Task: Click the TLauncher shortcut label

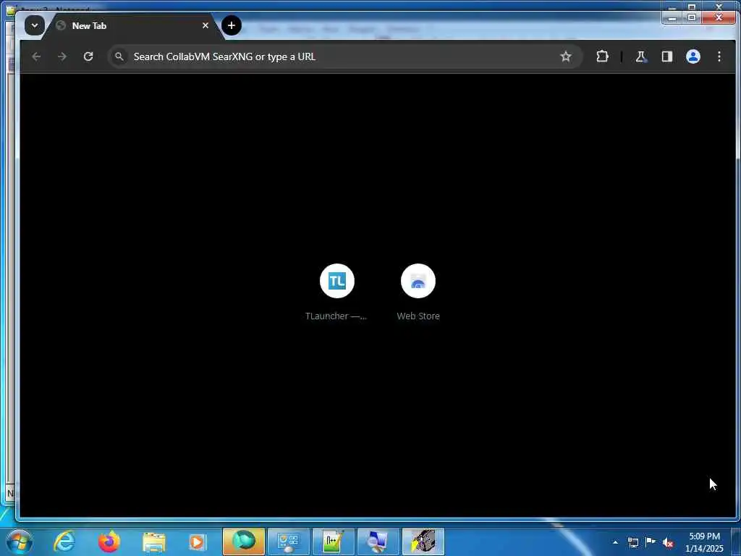Action: (x=336, y=316)
